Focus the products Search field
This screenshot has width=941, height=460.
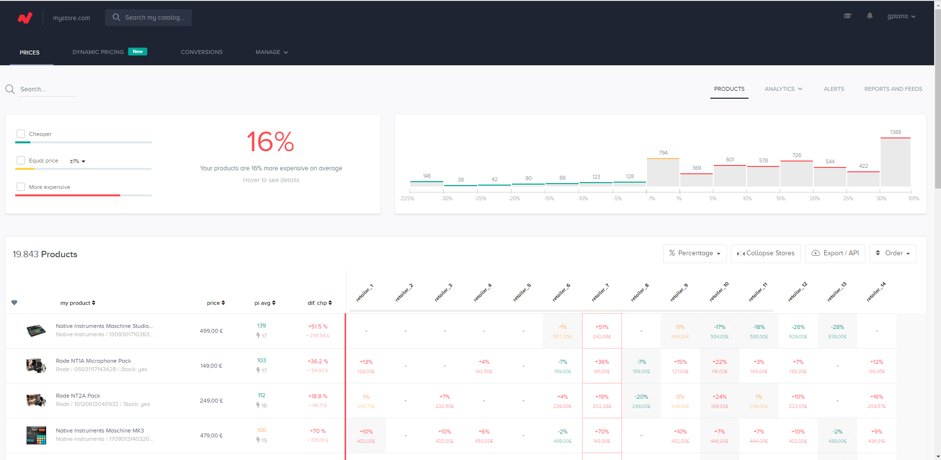(x=47, y=89)
